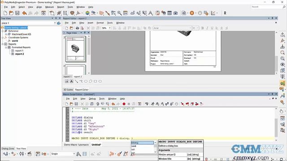Switch to Dialog Zone tab at bottom left

click(x=8, y=148)
